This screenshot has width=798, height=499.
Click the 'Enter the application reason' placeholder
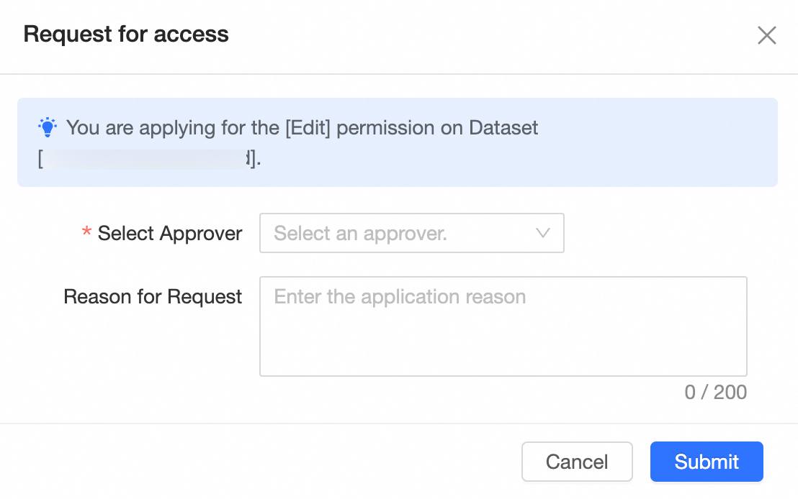[x=400, y=297]
